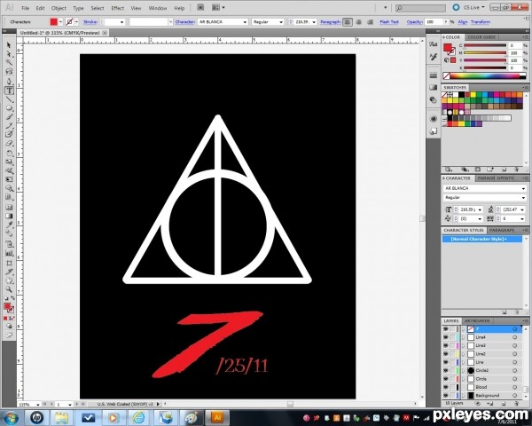Open the Graphic Styles panel icon in dock
This screenshot has height=426, width=532.
tap(434, 131)
